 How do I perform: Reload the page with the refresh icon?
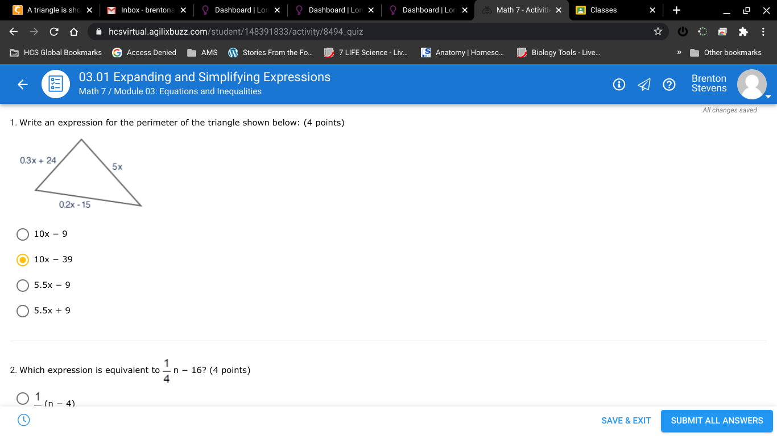click(x=54, y=31)
